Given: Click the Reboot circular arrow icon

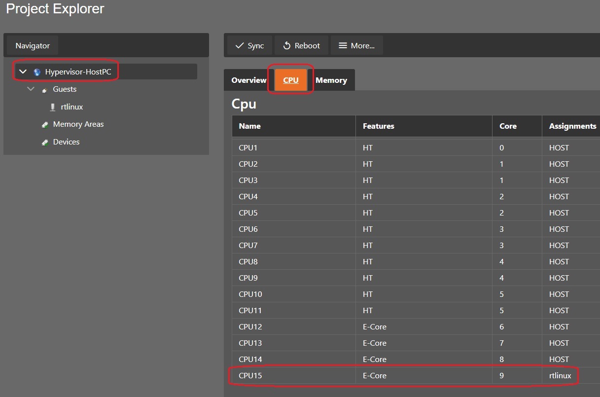Looking at the screenshot, I should pyautogui.click(x=286, y=46).
